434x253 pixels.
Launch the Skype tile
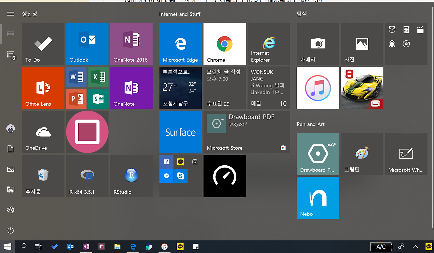click(180, 176)
